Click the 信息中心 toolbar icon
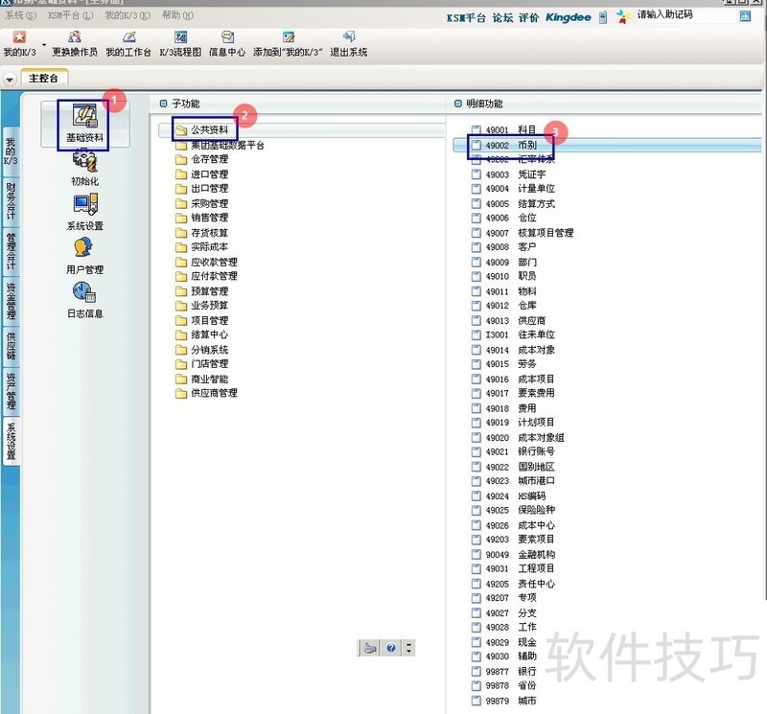Image resolution: width=767 pixels, height=714 pixels. 227,37
